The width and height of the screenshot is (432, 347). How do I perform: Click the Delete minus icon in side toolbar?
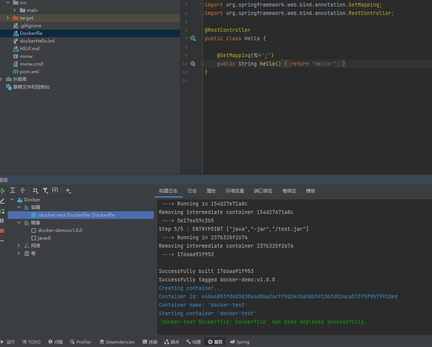coord(2,241)
